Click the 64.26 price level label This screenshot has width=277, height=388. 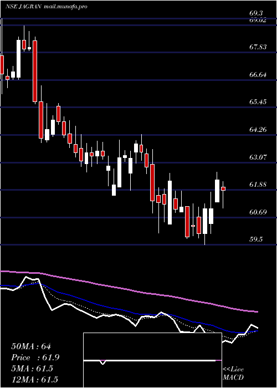pyautogui.click(x=257, y=129)
